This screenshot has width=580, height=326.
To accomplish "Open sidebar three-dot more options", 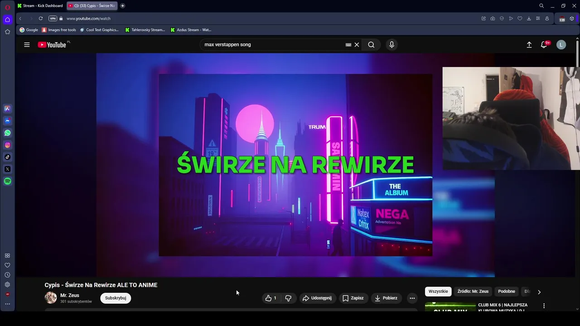I will point(7,304).
